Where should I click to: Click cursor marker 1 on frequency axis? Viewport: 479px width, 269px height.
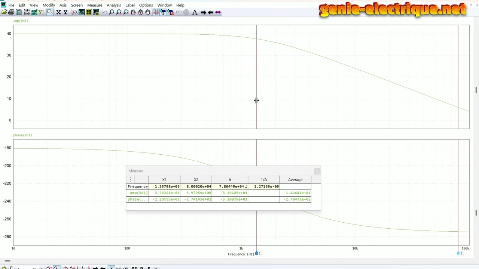(x=257, y=254)
